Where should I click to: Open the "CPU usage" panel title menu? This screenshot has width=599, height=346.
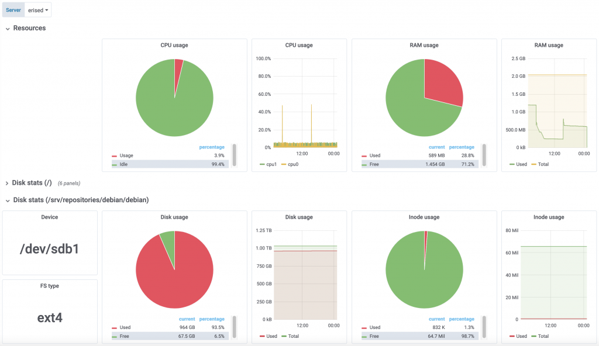pos(174,45)
